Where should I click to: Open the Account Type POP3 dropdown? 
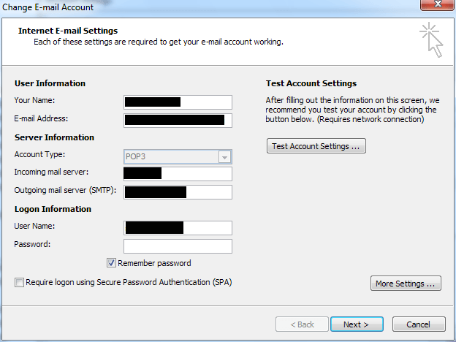point(171,156)
